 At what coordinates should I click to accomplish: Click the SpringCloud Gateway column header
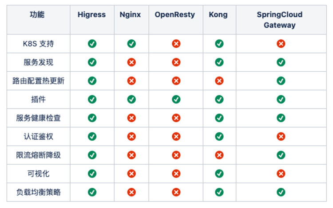280,20
